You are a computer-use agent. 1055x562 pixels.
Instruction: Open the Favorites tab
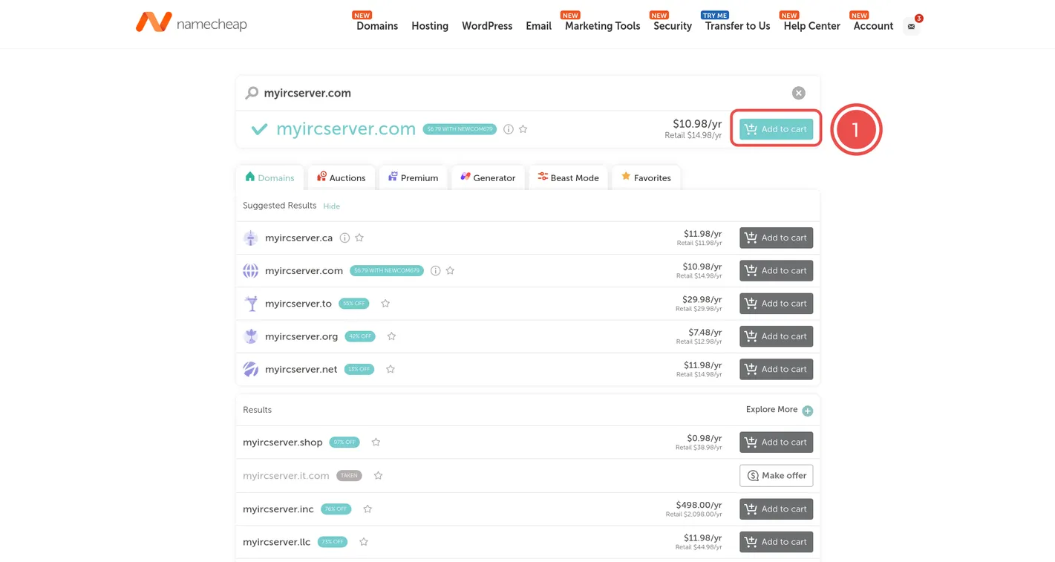(645, 178)
